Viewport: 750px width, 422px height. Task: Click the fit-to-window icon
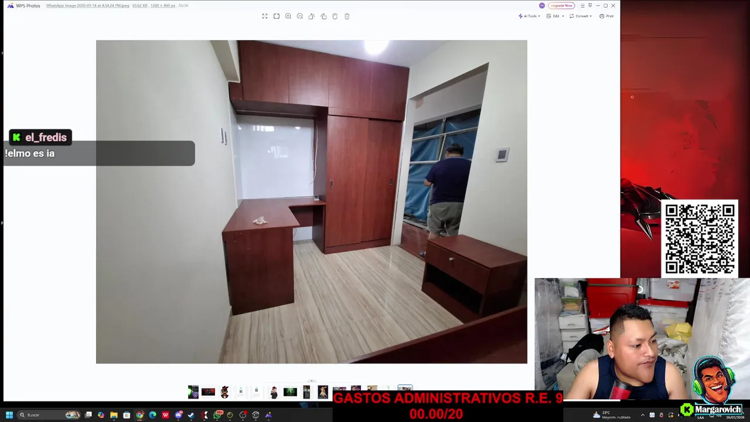pos(277,16)
